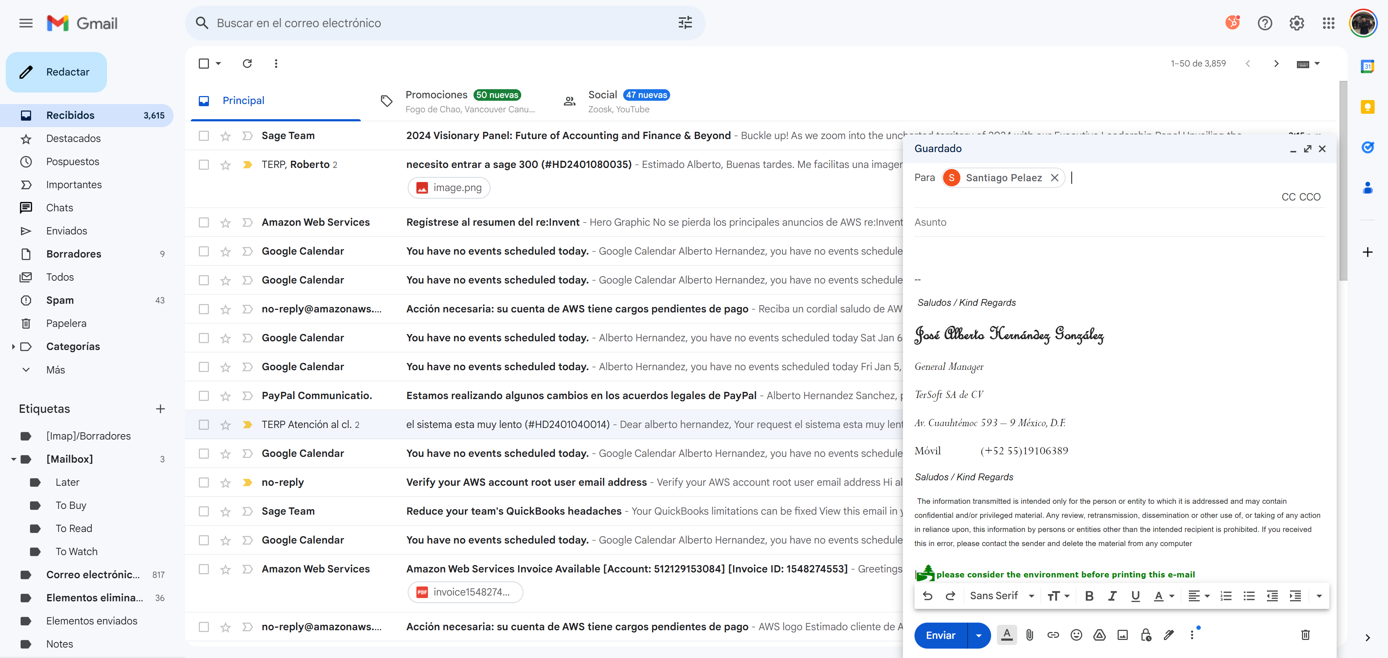Send the message with Enviar

point(940,635)
